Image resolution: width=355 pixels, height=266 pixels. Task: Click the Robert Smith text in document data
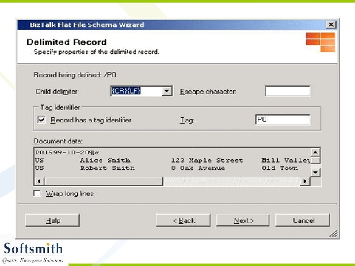click(x=107, y=168)
